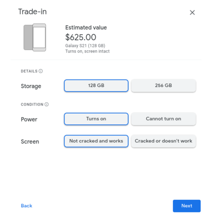Click the Power row label
Image resolution: width=215 pixels, height=215 pixels.
click(29, 119)
